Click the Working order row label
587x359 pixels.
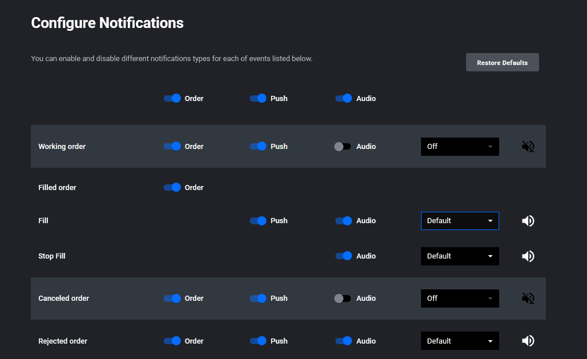click(62, 147)
